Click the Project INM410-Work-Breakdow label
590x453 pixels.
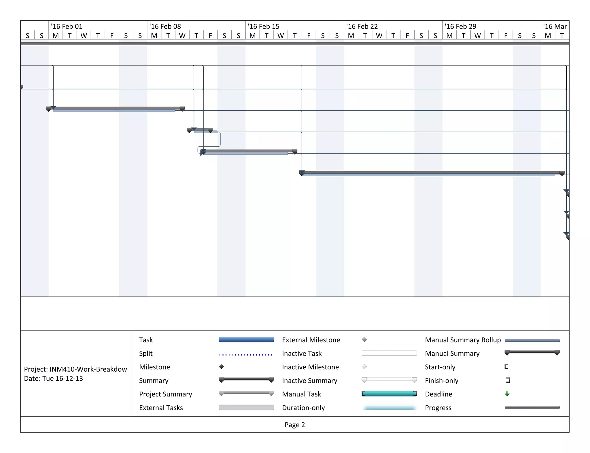[x=75, y=369]
